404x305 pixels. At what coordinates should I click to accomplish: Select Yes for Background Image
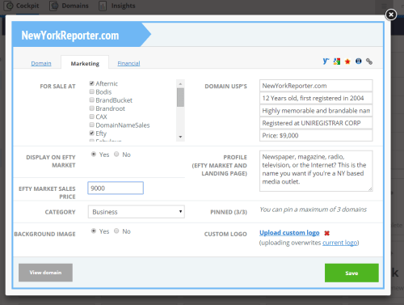(x=94, y=231)
